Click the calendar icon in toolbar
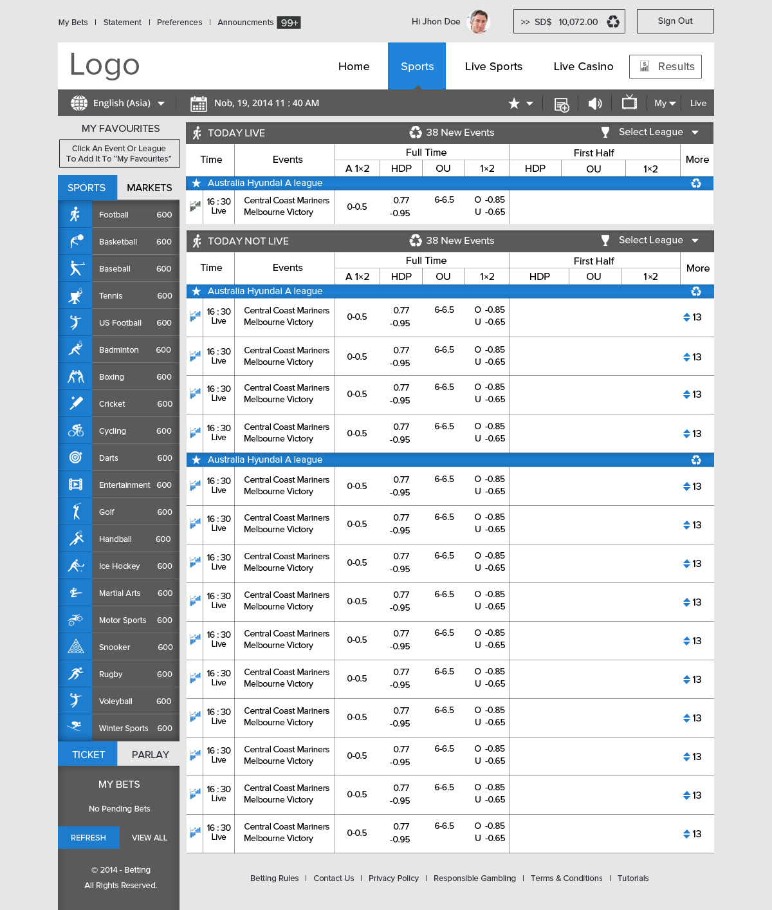The width and height of the screenshot is (772, 910). point(198,104)
